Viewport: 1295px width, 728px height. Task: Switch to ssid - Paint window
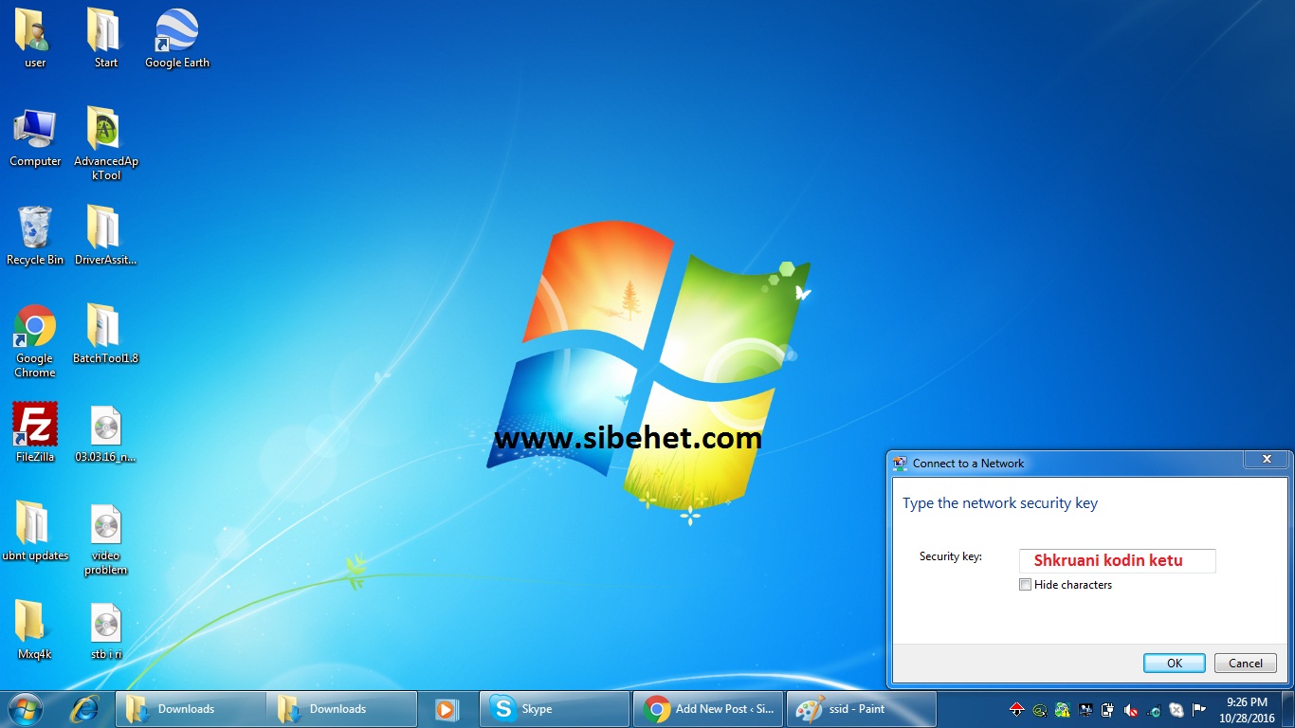point(862,709)
